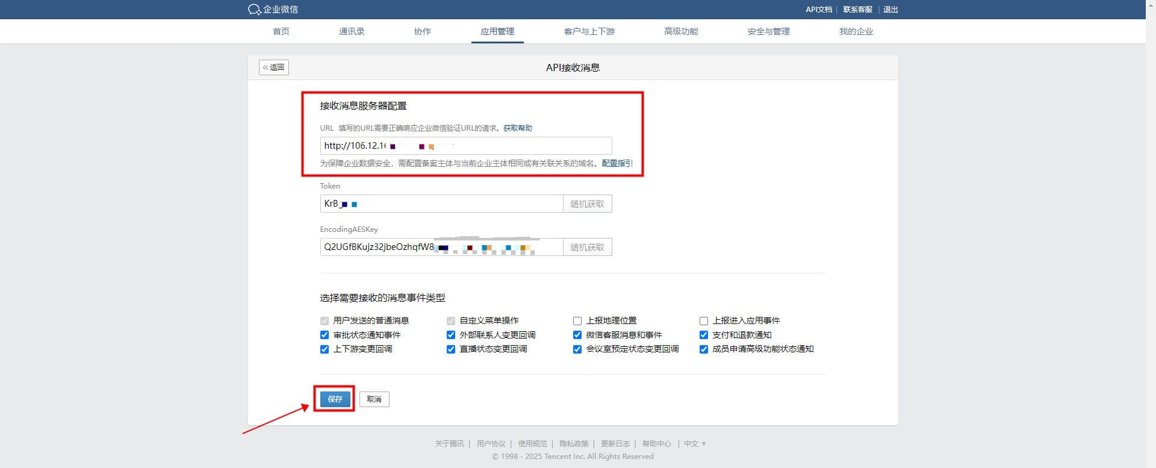Uncheck 外部联系人变更回调 checkbox
This screenshot has height=468, width=1156.
pos(451,335)
